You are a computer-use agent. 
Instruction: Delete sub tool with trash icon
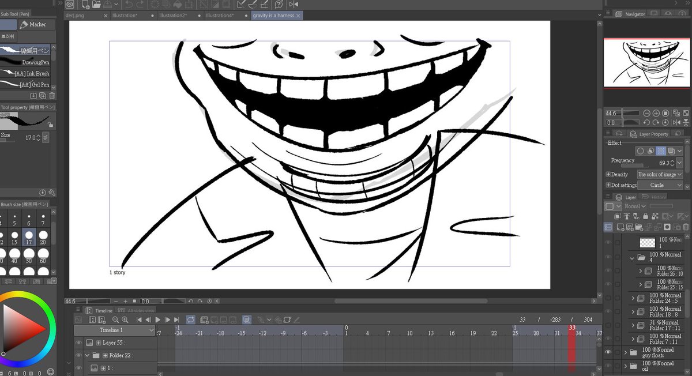coord(52,96)
